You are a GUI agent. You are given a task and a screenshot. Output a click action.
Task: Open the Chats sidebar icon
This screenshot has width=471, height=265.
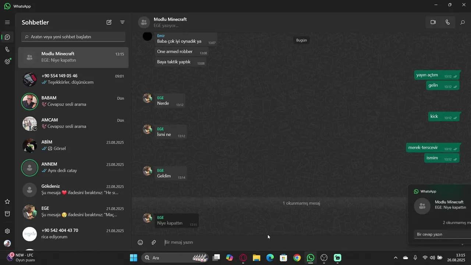7,37
